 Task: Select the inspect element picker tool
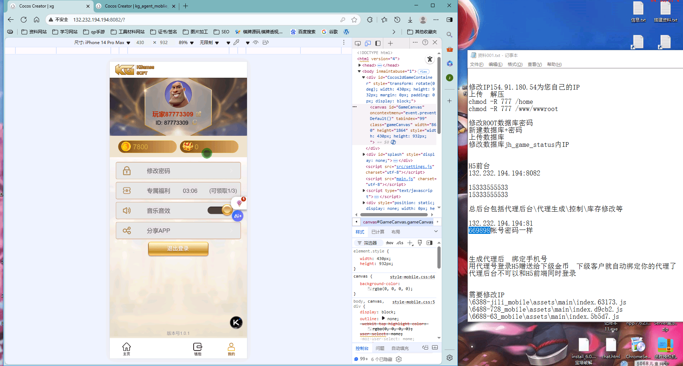point(358,43)
